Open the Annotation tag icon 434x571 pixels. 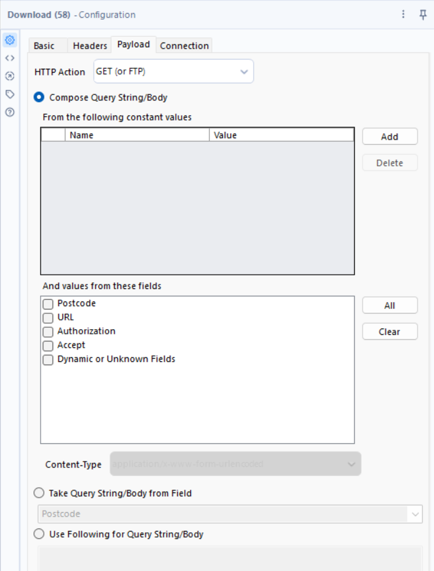10,94
